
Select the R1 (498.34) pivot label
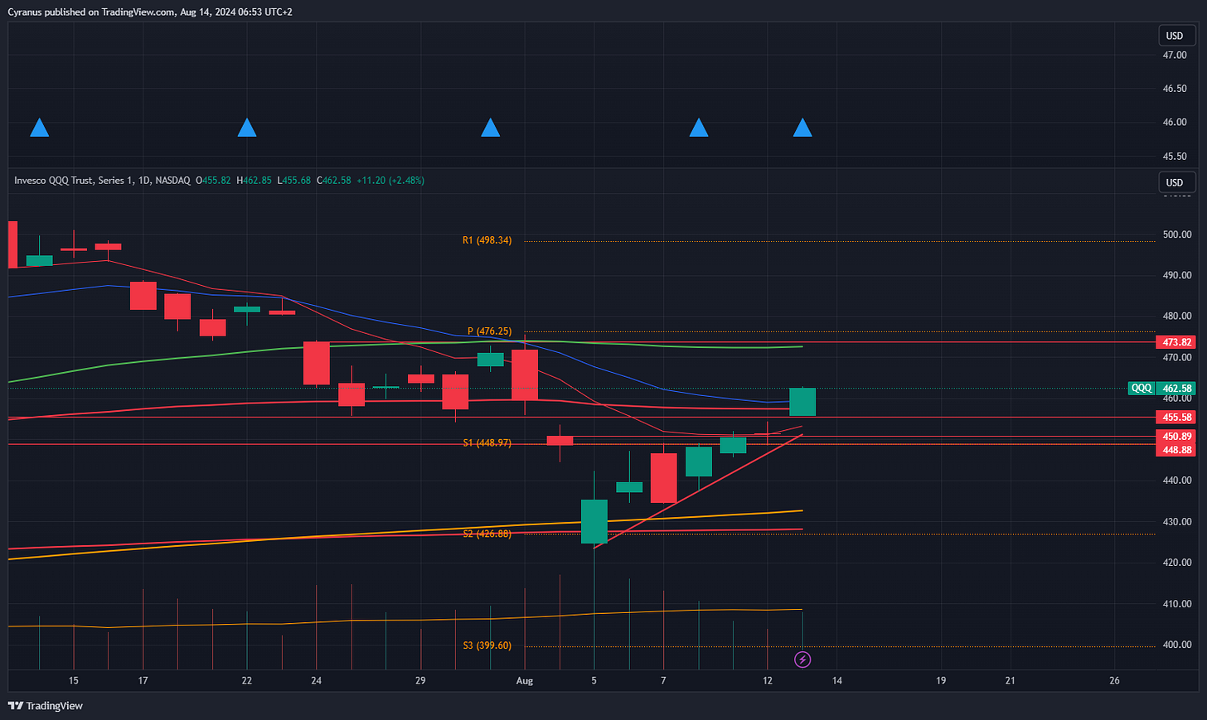[487, 240]
